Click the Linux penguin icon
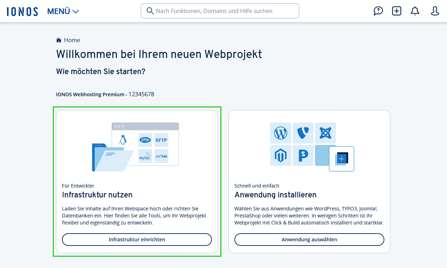The width and height of the screenshot is (447, 268). tap(122, 140)
